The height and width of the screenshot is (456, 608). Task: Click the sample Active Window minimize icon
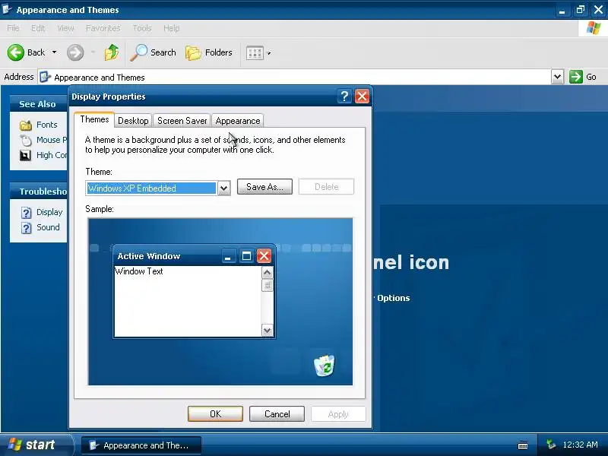[x=228, y=256]
